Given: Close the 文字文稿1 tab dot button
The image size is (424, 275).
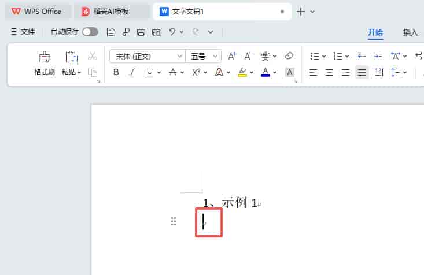Looking at the screenshot, I should point(282,12).
